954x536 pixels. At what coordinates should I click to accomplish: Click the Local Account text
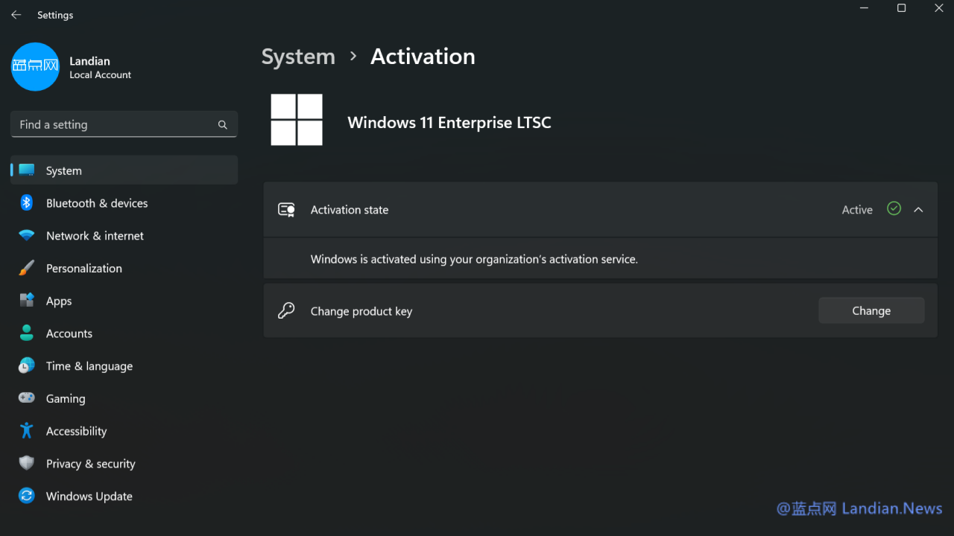point(101,75)
